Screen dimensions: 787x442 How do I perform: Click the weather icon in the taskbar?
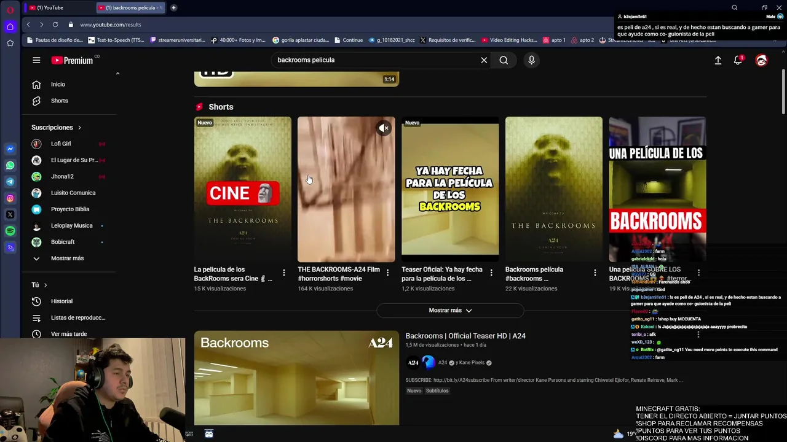coord(619,434)
